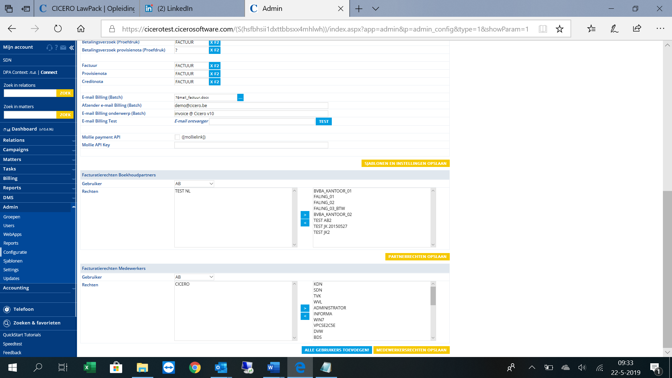Open the support headset icon
This screenshot has height=378, width=672.
(49, 47)
